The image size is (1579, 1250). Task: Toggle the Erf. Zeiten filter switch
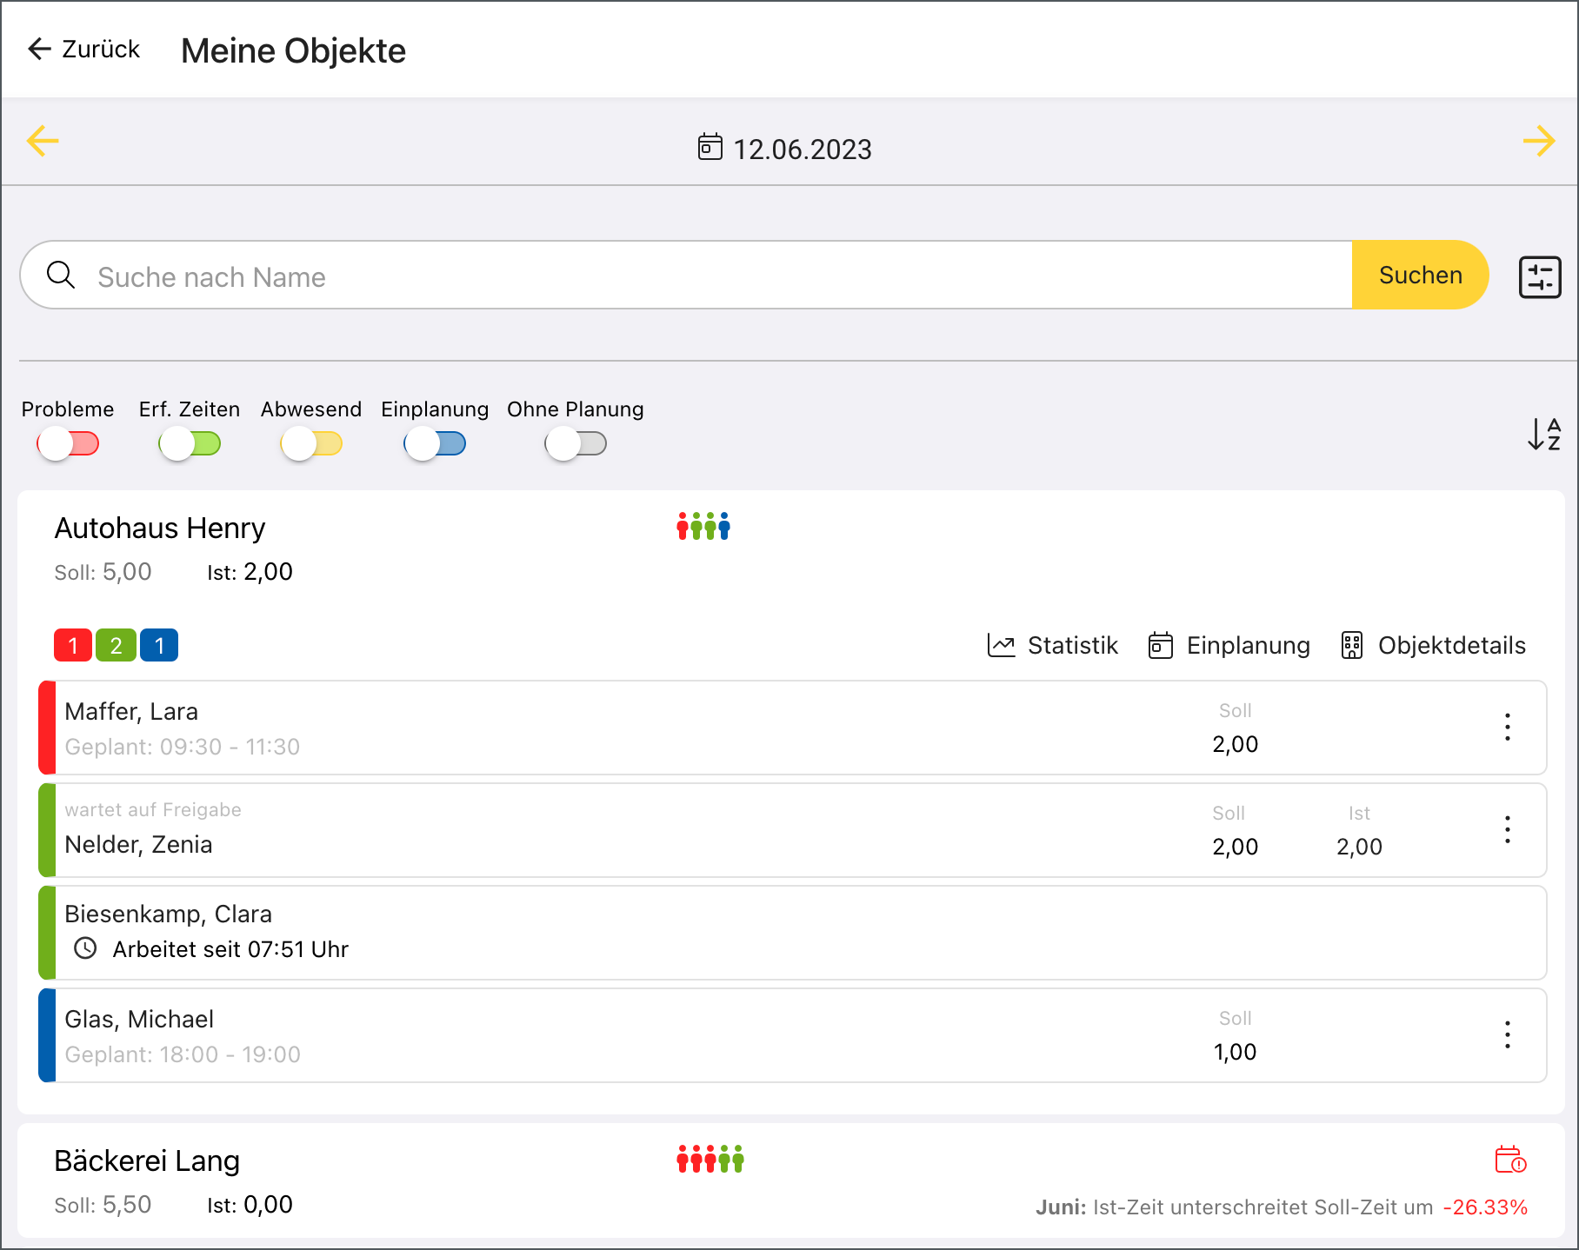tap(190, 444)
